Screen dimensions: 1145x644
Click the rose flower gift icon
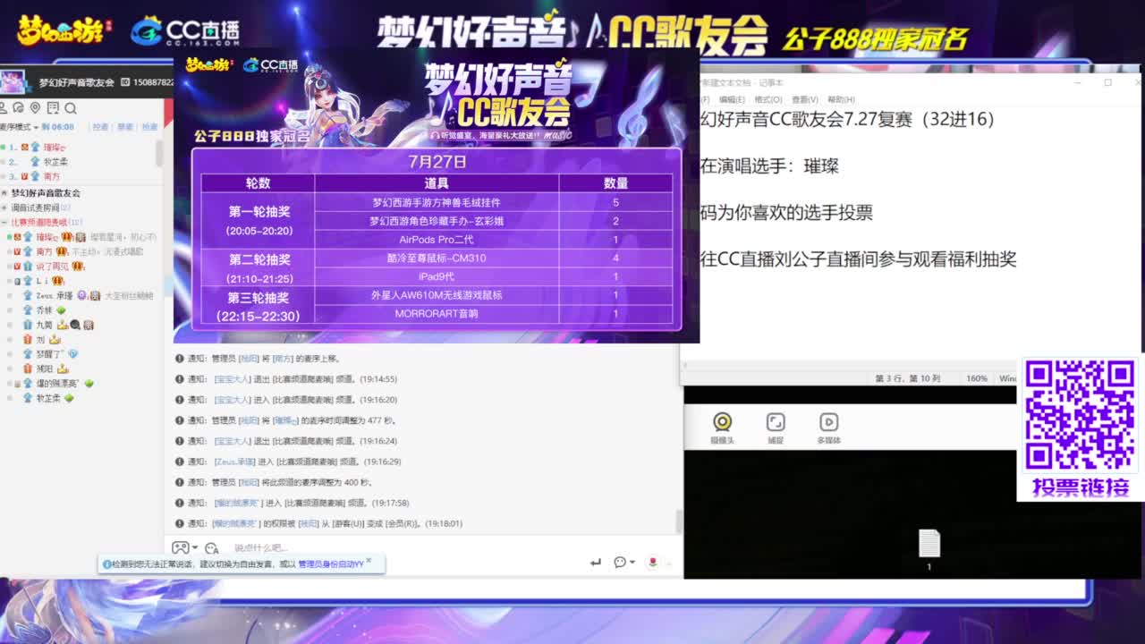point(653,563)
